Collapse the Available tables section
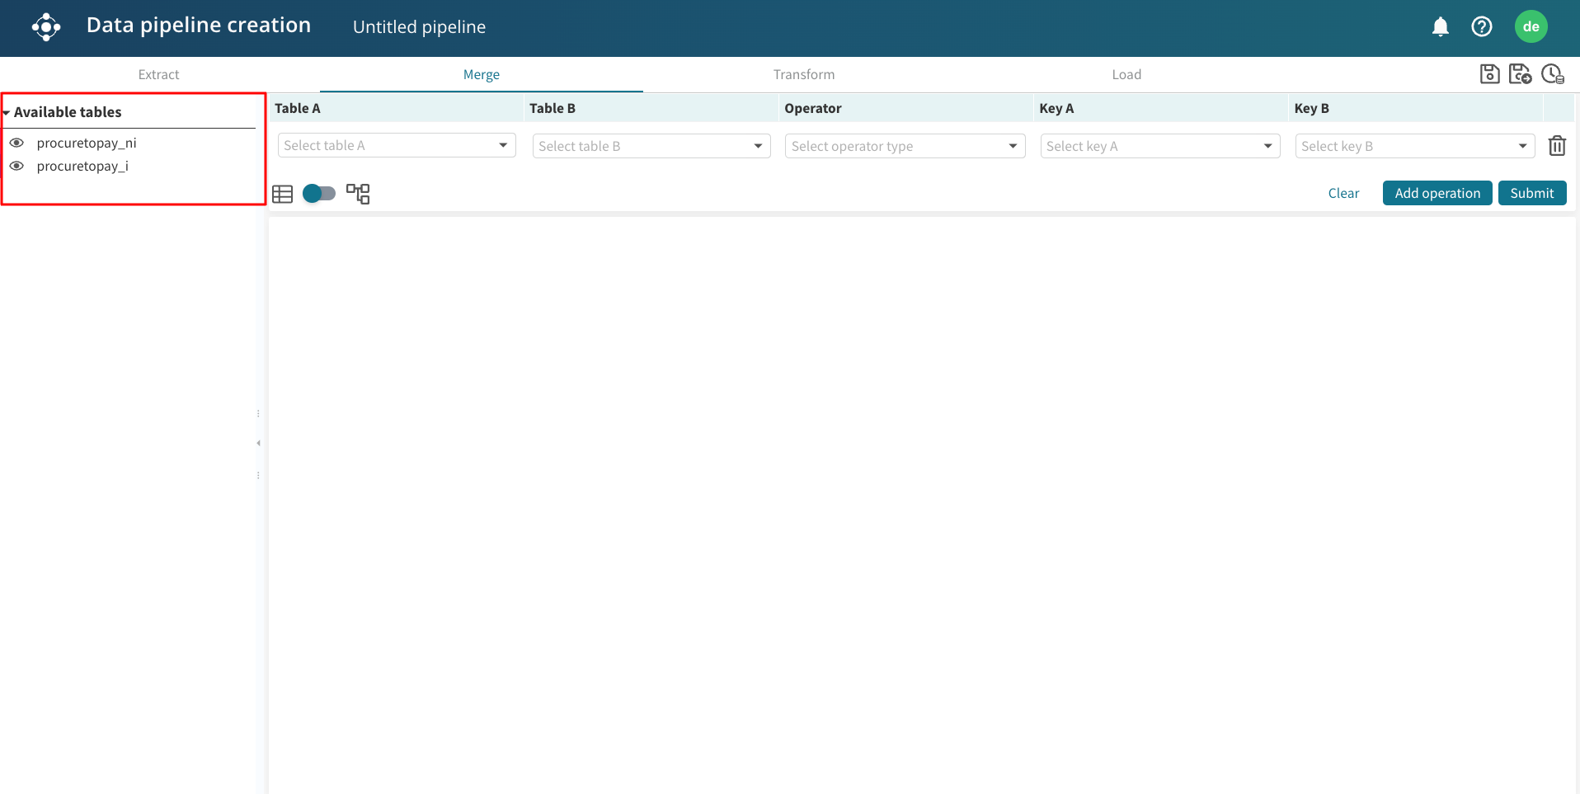 tap(7, 113)
